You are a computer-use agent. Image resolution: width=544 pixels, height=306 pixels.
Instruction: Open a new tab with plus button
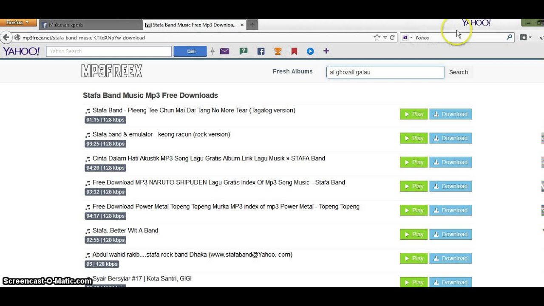252,25
